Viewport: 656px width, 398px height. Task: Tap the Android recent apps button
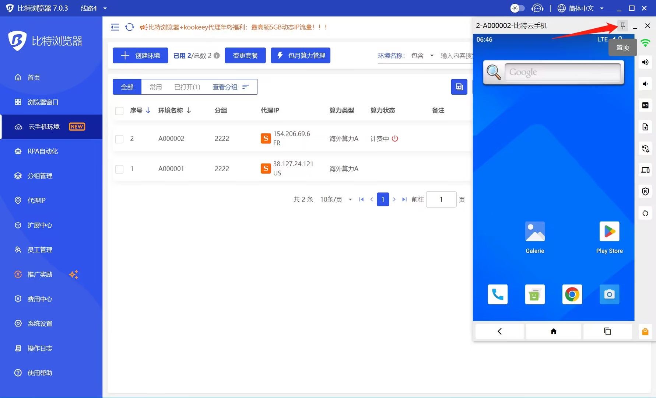(x=607, y=331)
